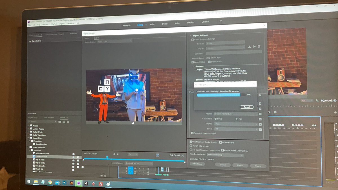Open Photoshop from the taskbar

click(64, 183)
